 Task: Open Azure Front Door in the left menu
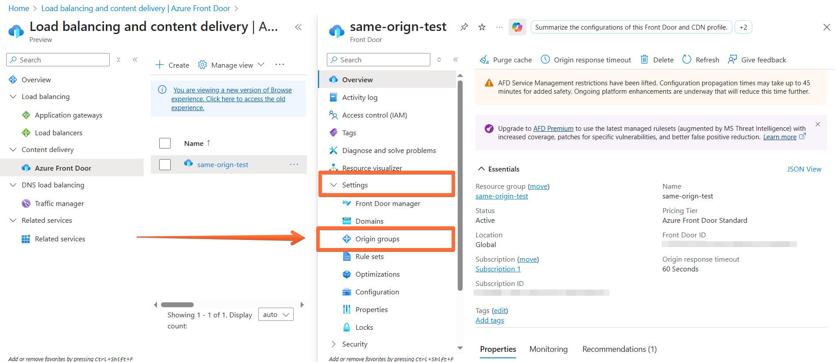[x=72, y=168]
